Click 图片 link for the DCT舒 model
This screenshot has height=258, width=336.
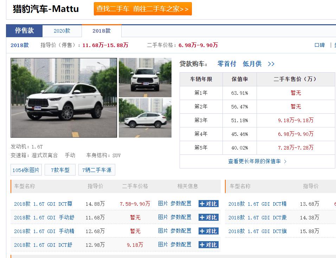point(162,245)
